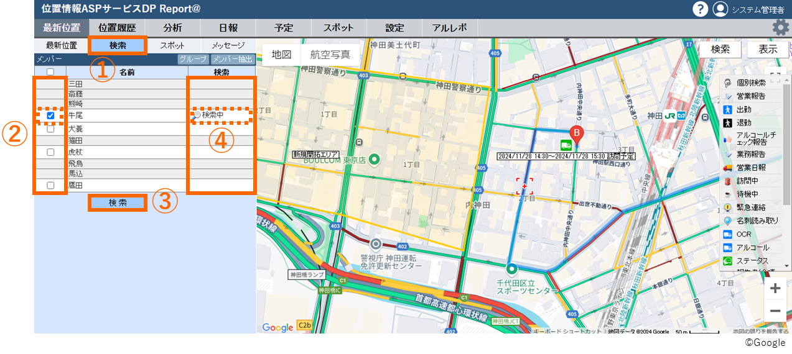The height and width of the screenshot is (354, 792).
Task: Click the アルコール legend icon
Action: coord(727,248)
